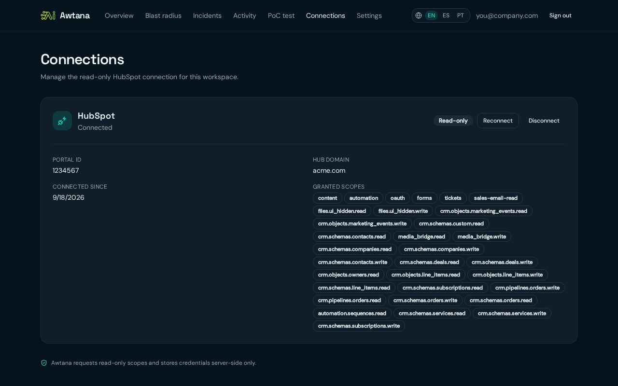Image resolution: width=618 pixels, height=386 pixels.
Task: Open the Incidents tab
Action: 207,15
